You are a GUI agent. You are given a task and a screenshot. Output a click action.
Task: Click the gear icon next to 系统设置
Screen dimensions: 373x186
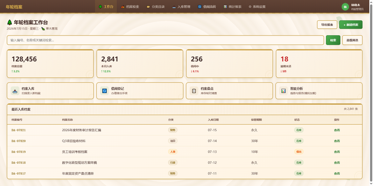point(250,7)
